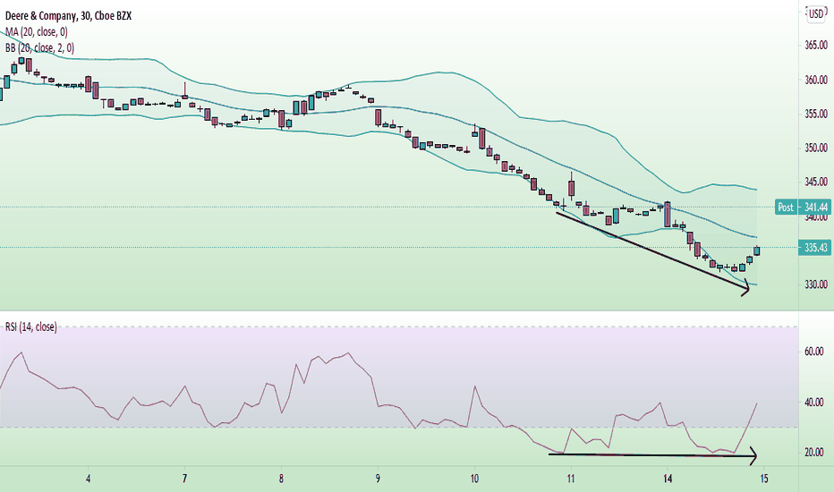Click the USD currency button
834x492 pixels.
[816, 14]
